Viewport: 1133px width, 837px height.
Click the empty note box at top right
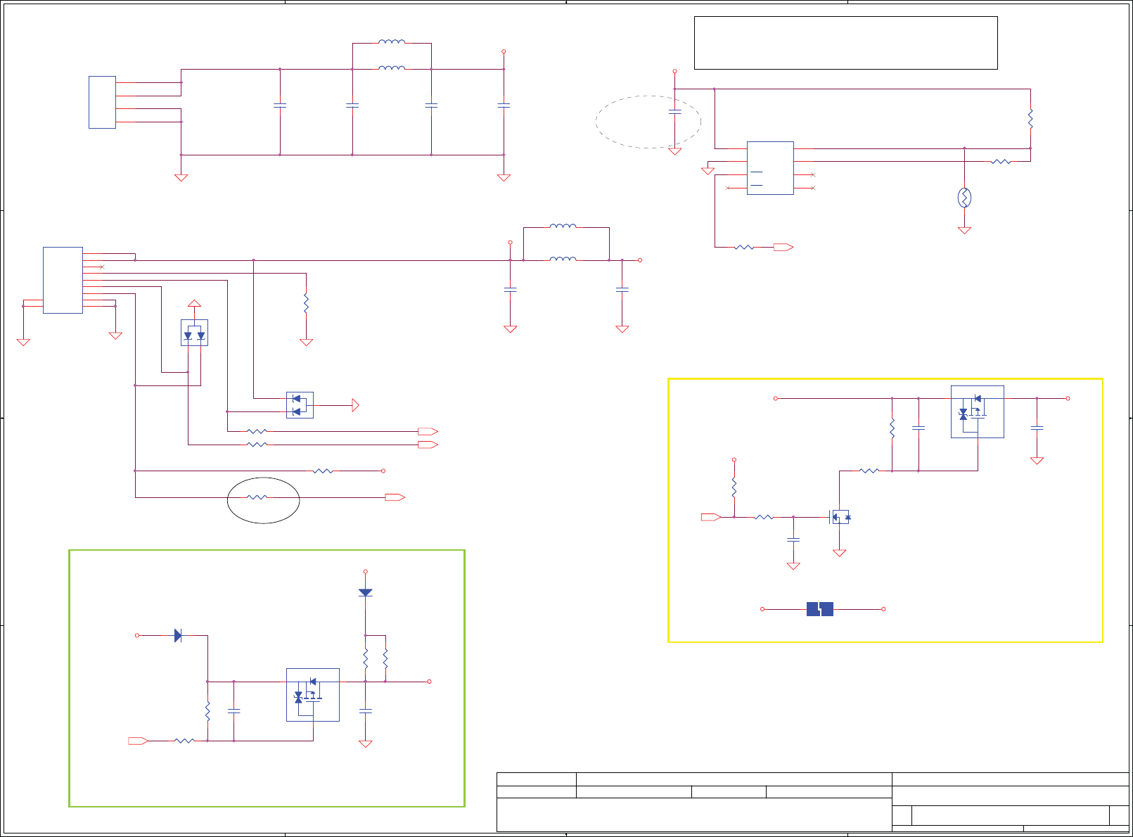pyautogui.click(x=846, y=43)
